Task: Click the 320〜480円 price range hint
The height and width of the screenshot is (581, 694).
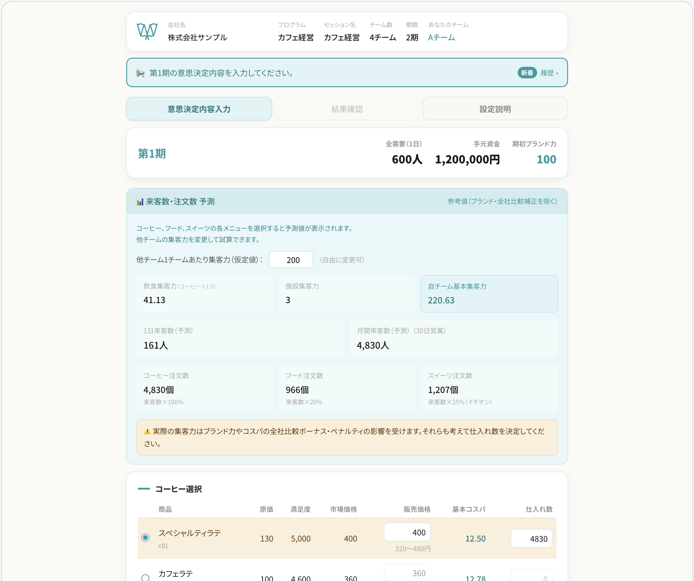Action: 413,549
